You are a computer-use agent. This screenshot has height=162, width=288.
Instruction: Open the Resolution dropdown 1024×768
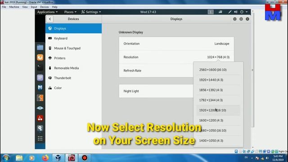218,57
